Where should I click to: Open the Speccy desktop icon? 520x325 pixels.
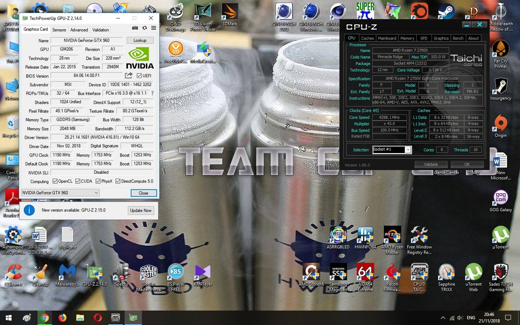point(121,274)
